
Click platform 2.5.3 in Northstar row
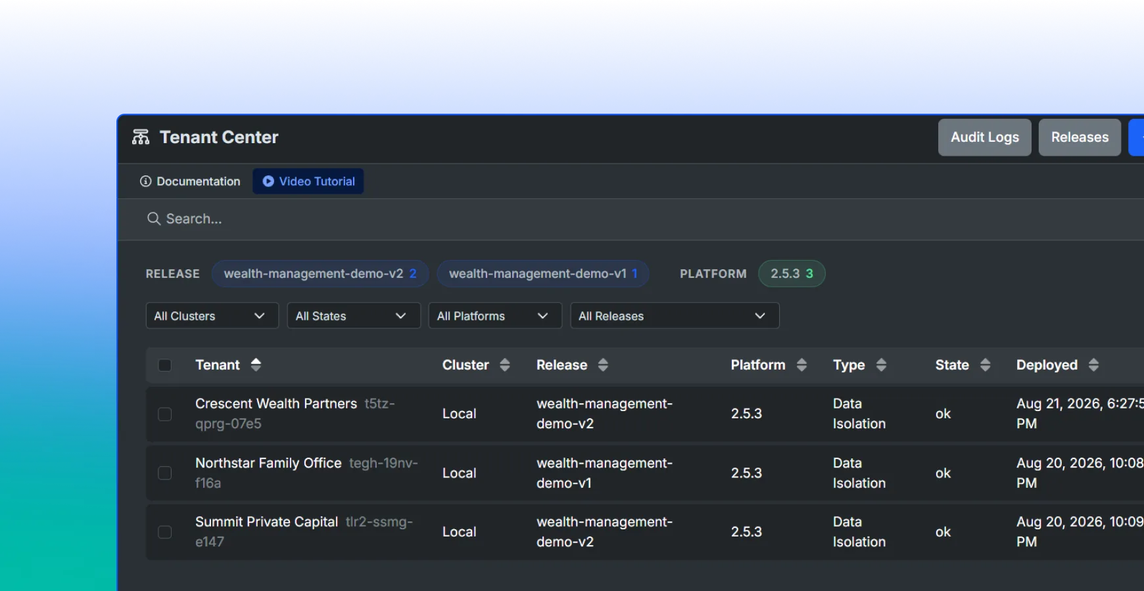tap(746, 473)
